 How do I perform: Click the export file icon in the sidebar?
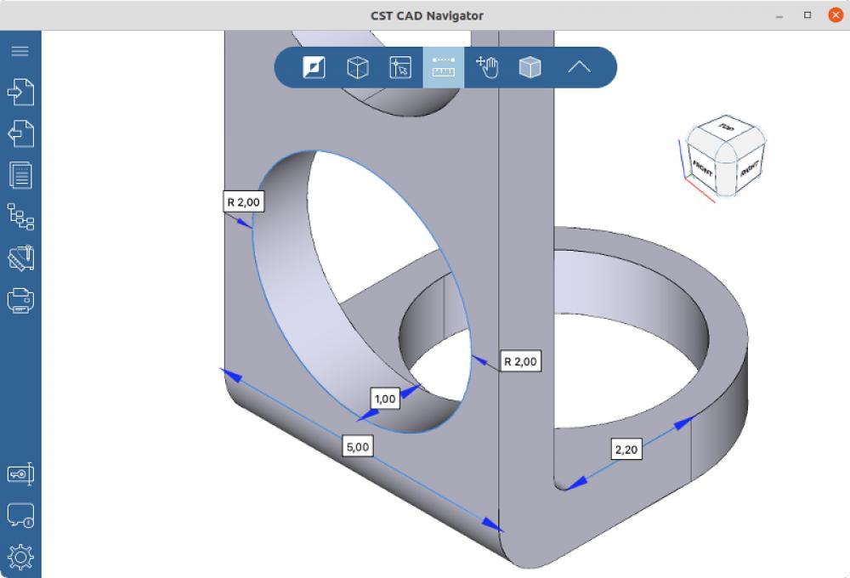[x=20, y=133]
